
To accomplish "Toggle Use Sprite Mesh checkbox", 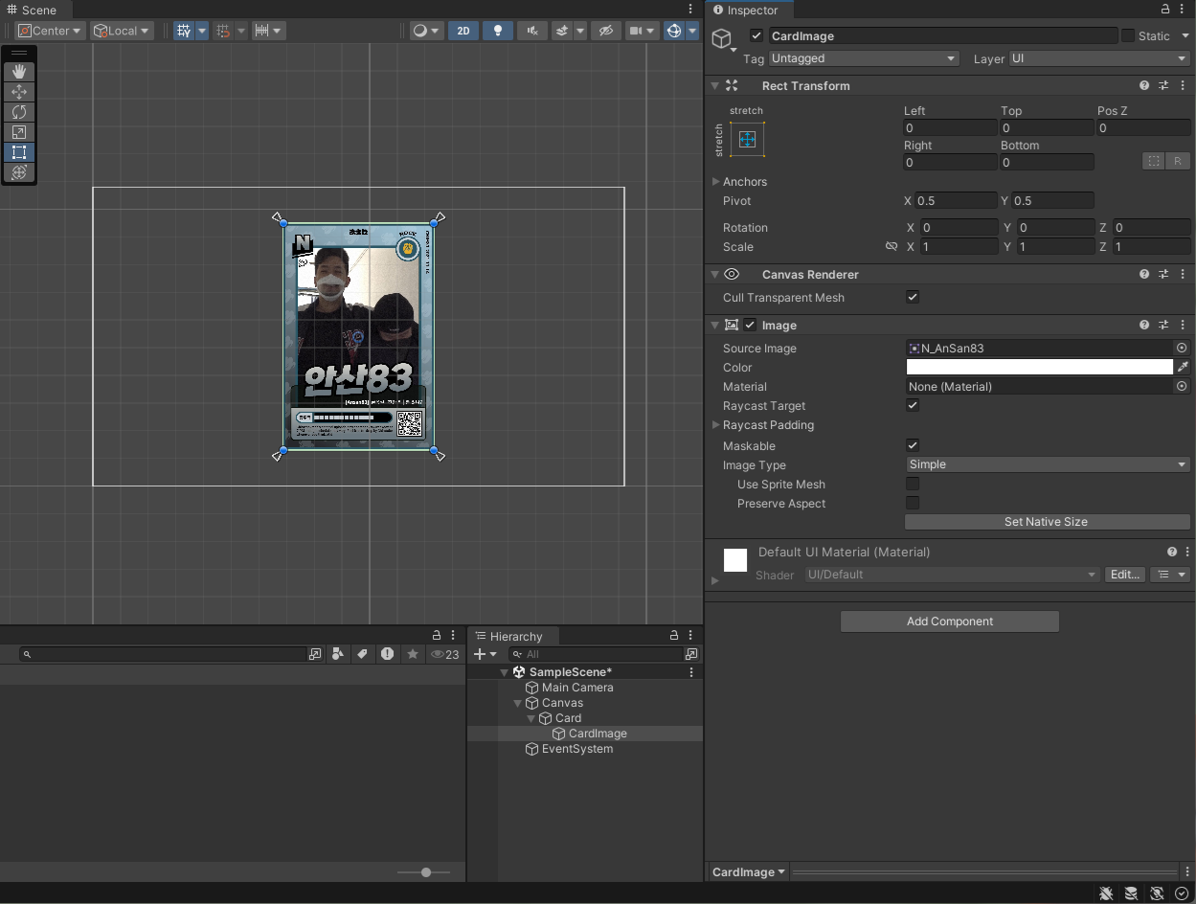I will [x=913, y=484].
